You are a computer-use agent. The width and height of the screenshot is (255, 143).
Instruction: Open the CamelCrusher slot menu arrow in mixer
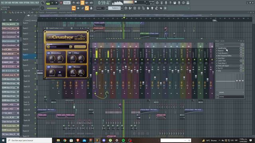(x=217, y=48)
